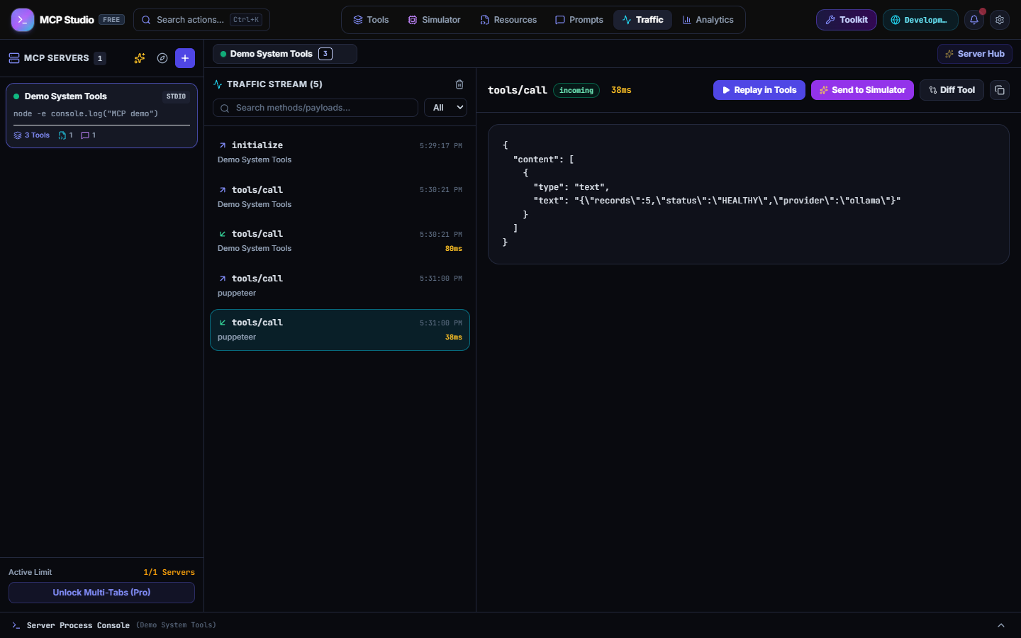Click Replay in Tools button
This screenshot has height=638, width=1021.
coord(759,90)
